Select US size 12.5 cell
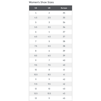101x101 pixels. coord(36,93)
